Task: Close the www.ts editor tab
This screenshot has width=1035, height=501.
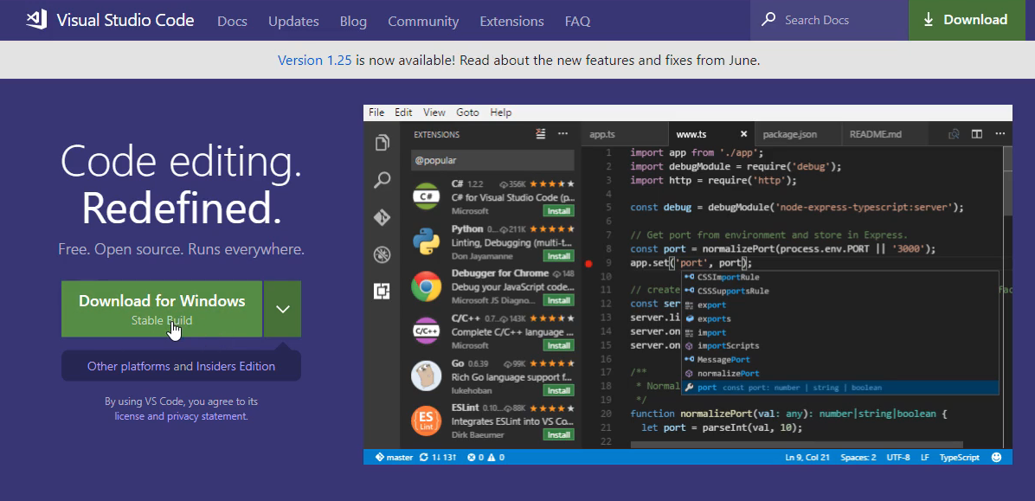Action: 743,134
